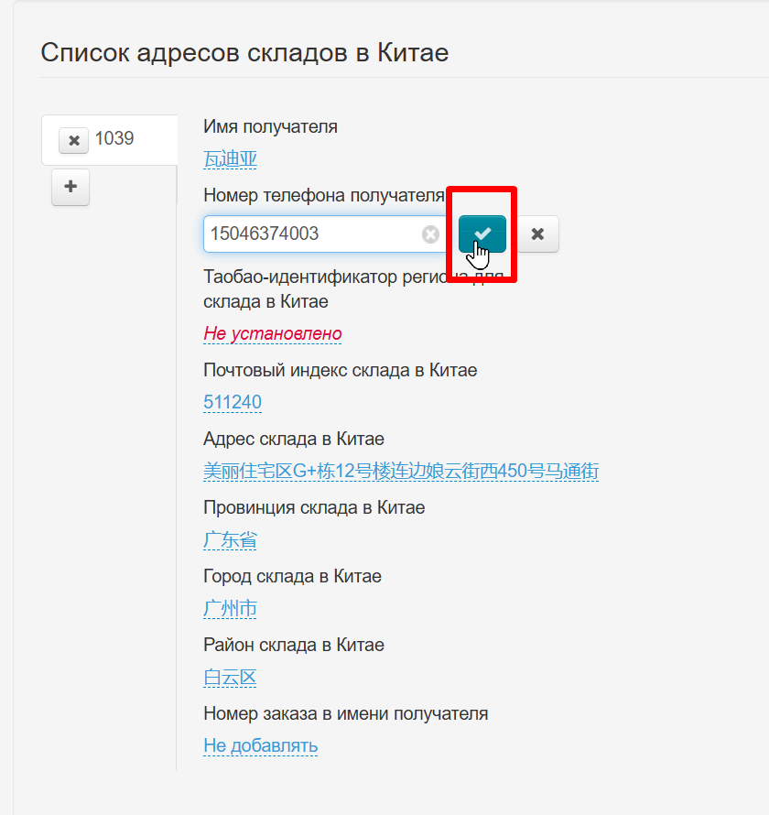Click into the recipient phone number field

coord(311,234)
